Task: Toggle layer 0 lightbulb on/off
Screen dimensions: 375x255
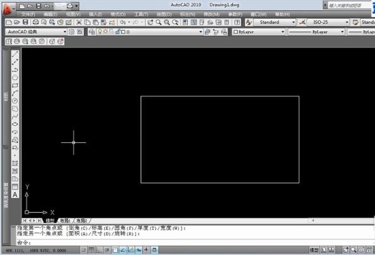Action: pos(100,31)
